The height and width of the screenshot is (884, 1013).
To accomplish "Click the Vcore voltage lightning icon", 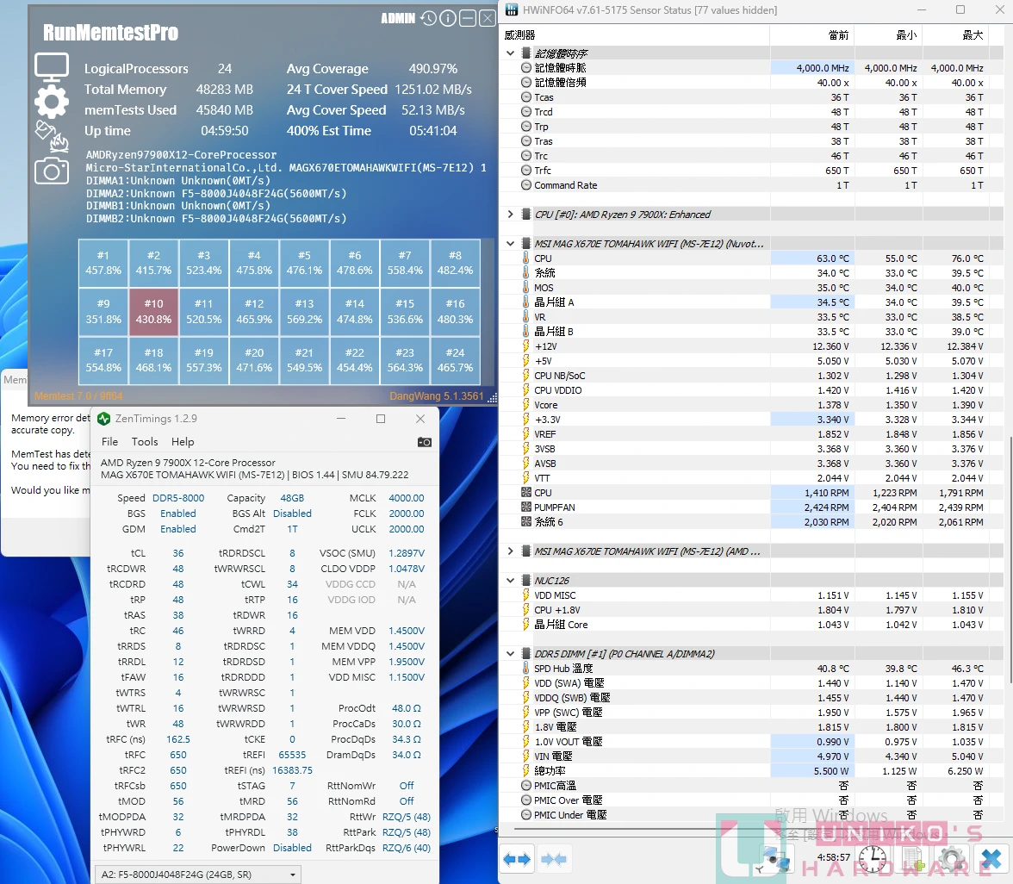I will point(525,405).
